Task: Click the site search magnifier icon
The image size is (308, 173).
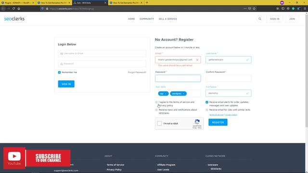Action: coord(260,19)
